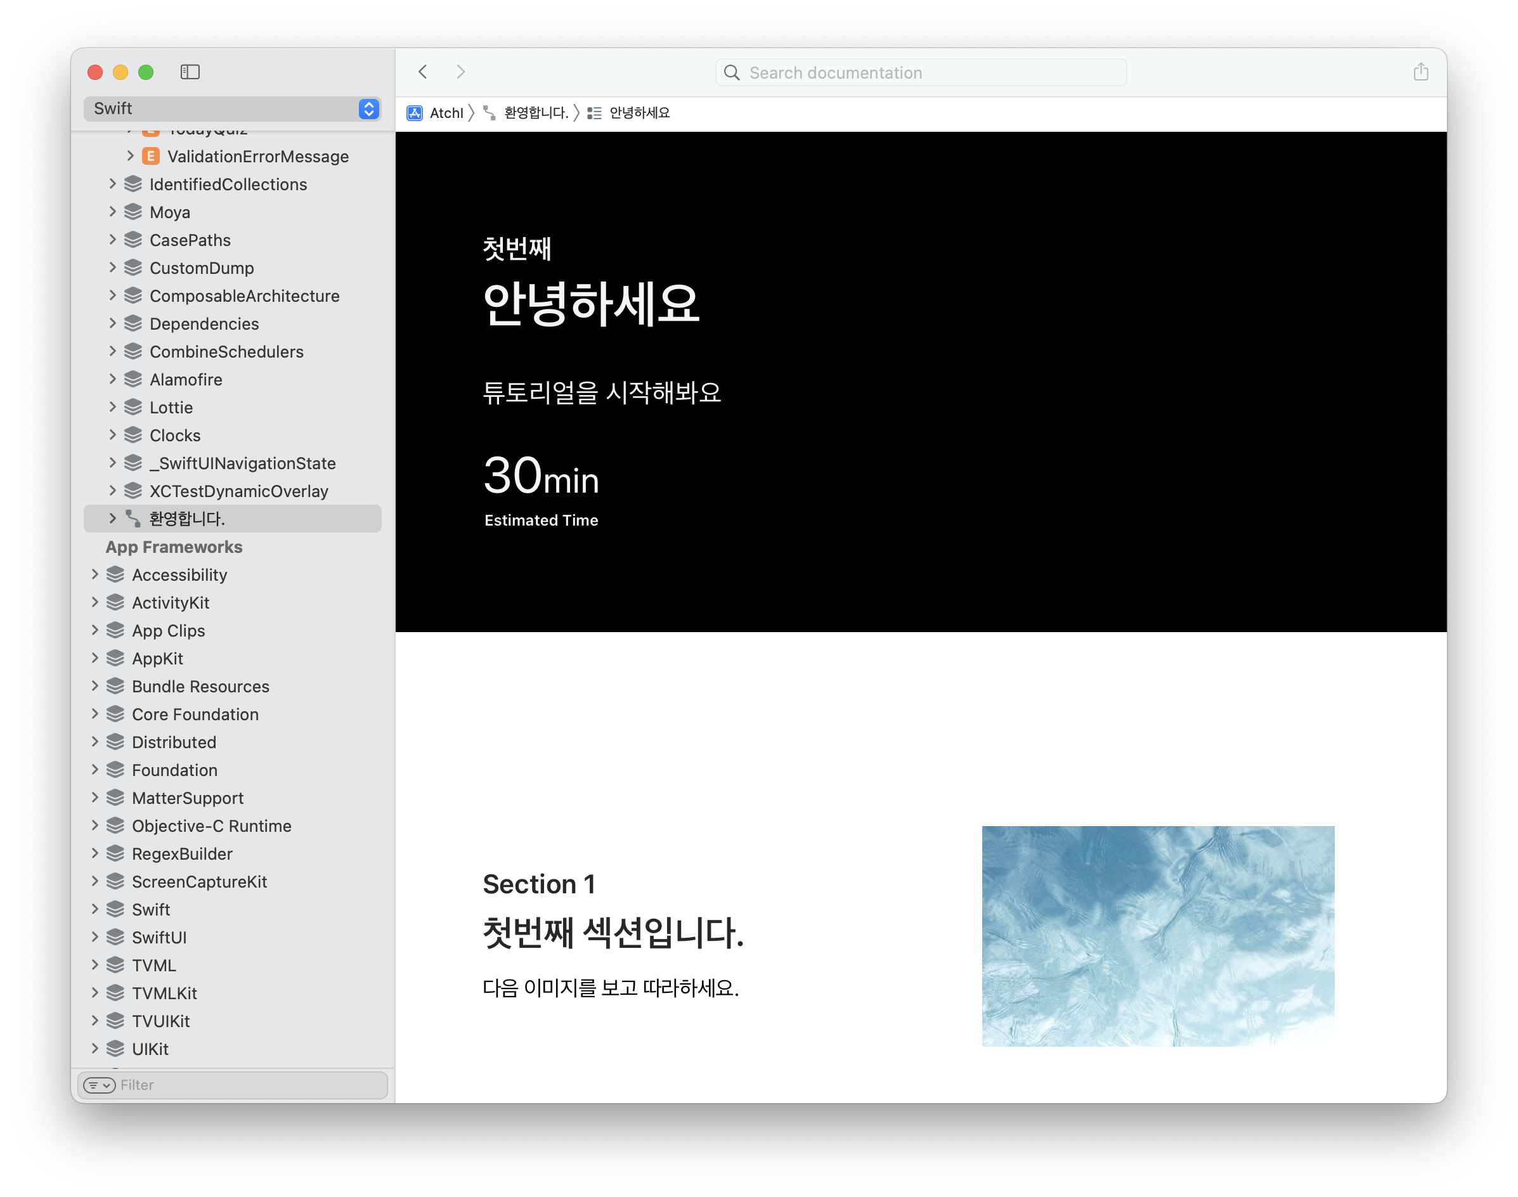1518x1197 pixels.
Task: Click the filter options icon at bottom
Action: point(100,1085)
